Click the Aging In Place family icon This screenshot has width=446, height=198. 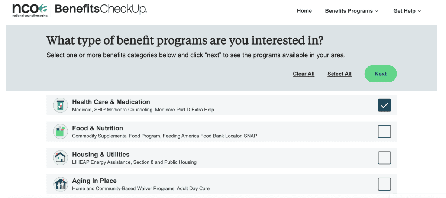click(x=60, y=184)
